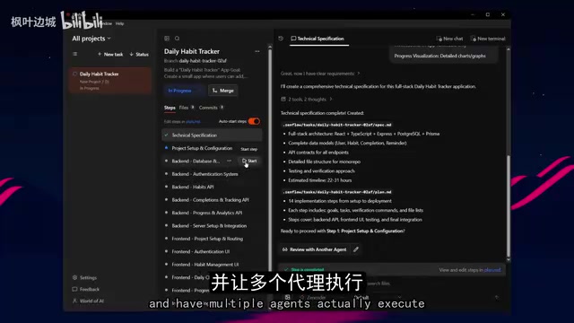Open the plan.md link under tabs
The height and width of the screenshot is (323, 574).
[x=193, y=122]
